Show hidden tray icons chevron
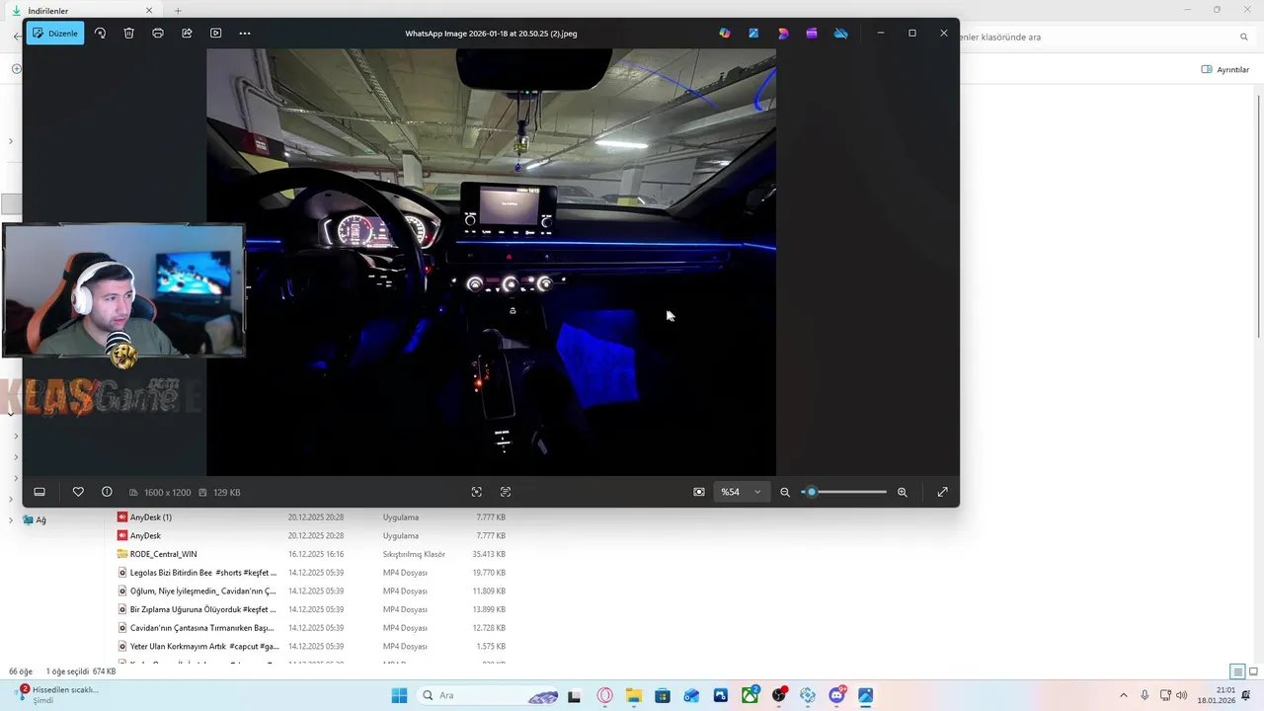The image size is (1264, 711). tap(1123, 695)
